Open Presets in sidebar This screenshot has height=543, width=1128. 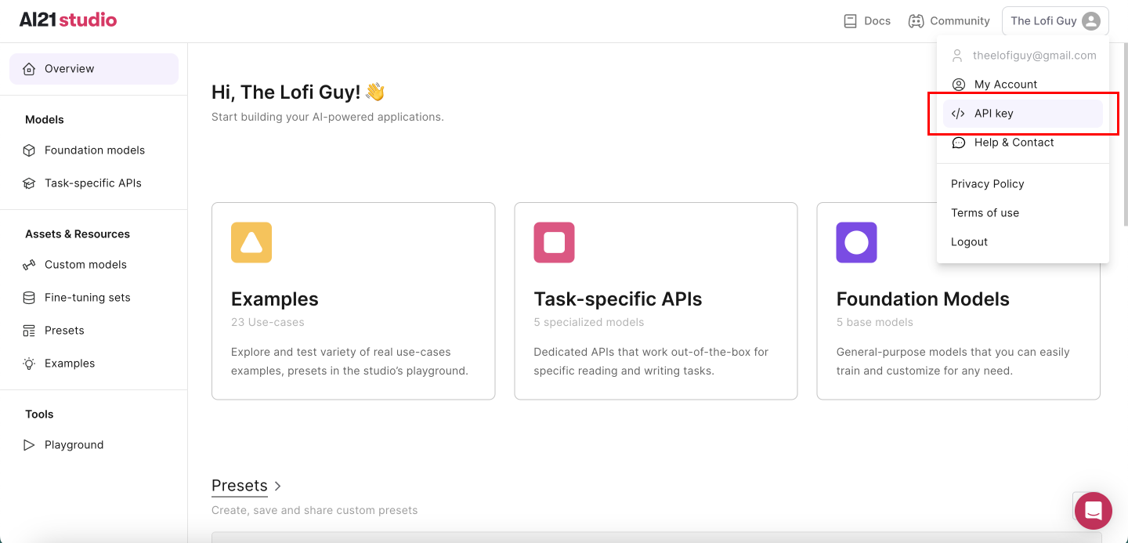tap(94, 331)
